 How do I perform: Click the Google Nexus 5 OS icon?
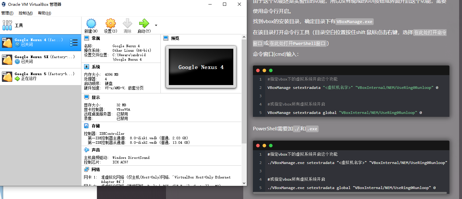point(7,77)
